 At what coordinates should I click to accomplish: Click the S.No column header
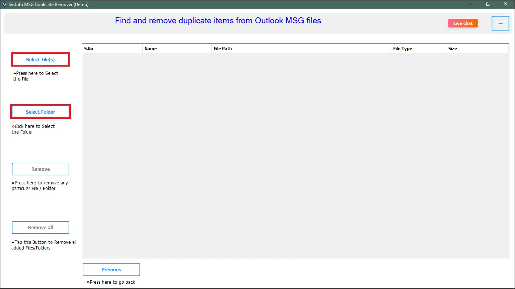(x=112, y=49)
